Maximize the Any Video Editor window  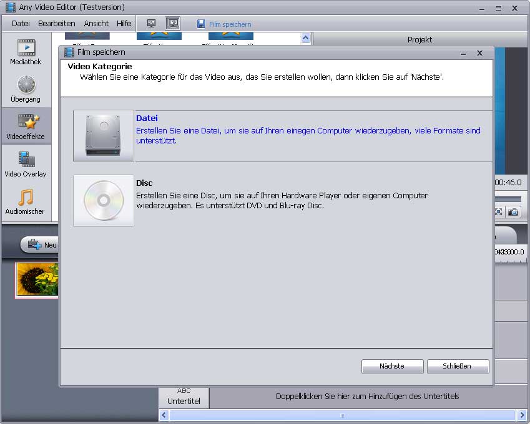click(498, 8)
